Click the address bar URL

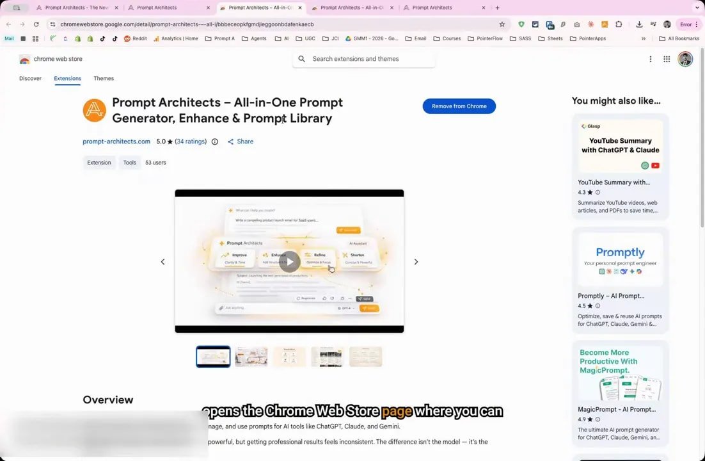point(187,24)
